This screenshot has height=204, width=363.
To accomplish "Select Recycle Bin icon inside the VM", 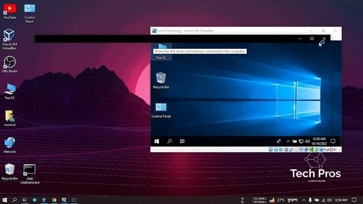I will point(161,80).
